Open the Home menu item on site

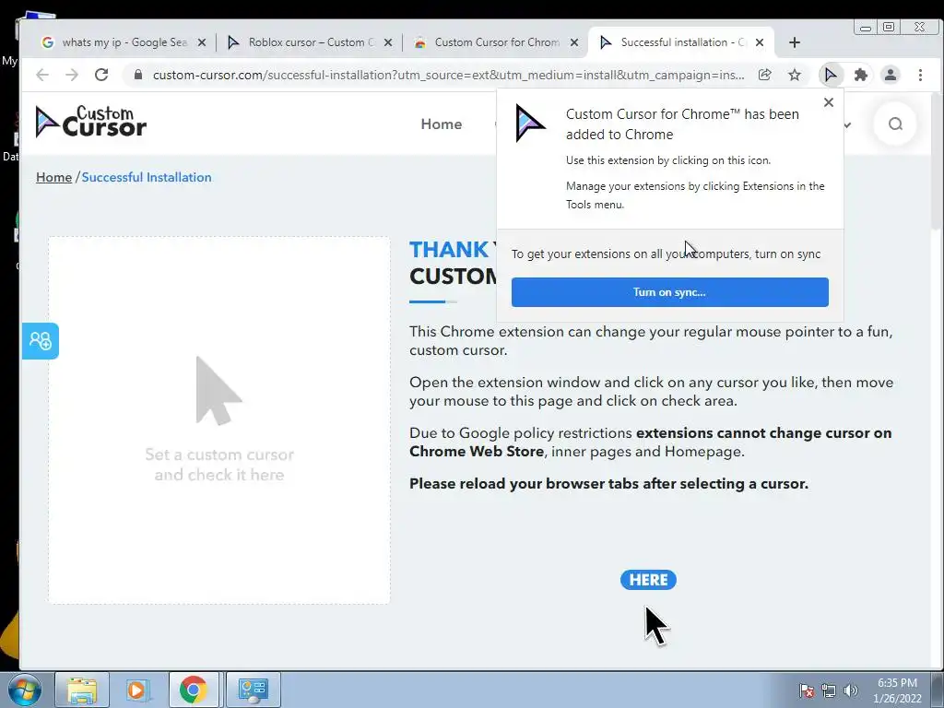(x=442, y=124)
